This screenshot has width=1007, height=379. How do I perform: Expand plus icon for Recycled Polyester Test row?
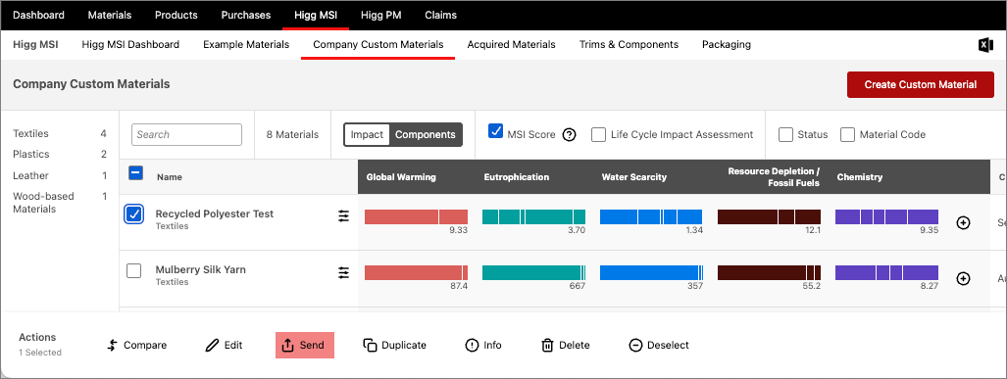[x=963, y=222]
